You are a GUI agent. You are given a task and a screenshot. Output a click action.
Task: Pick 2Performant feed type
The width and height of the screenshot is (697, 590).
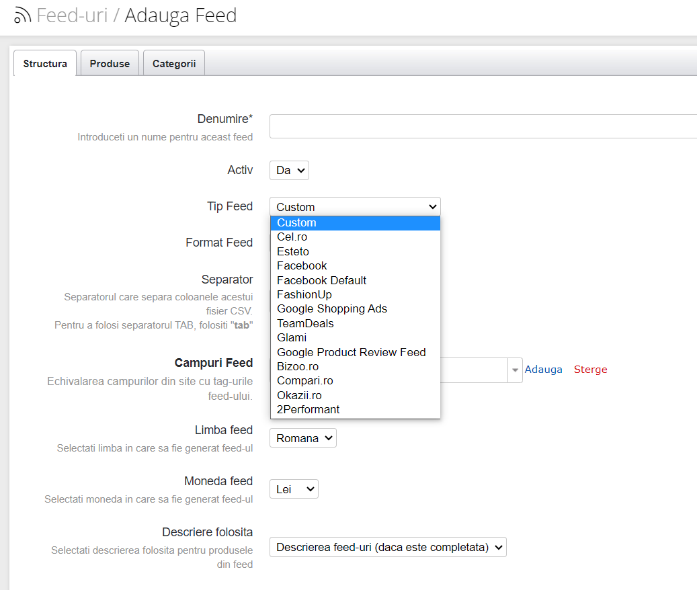309,410
